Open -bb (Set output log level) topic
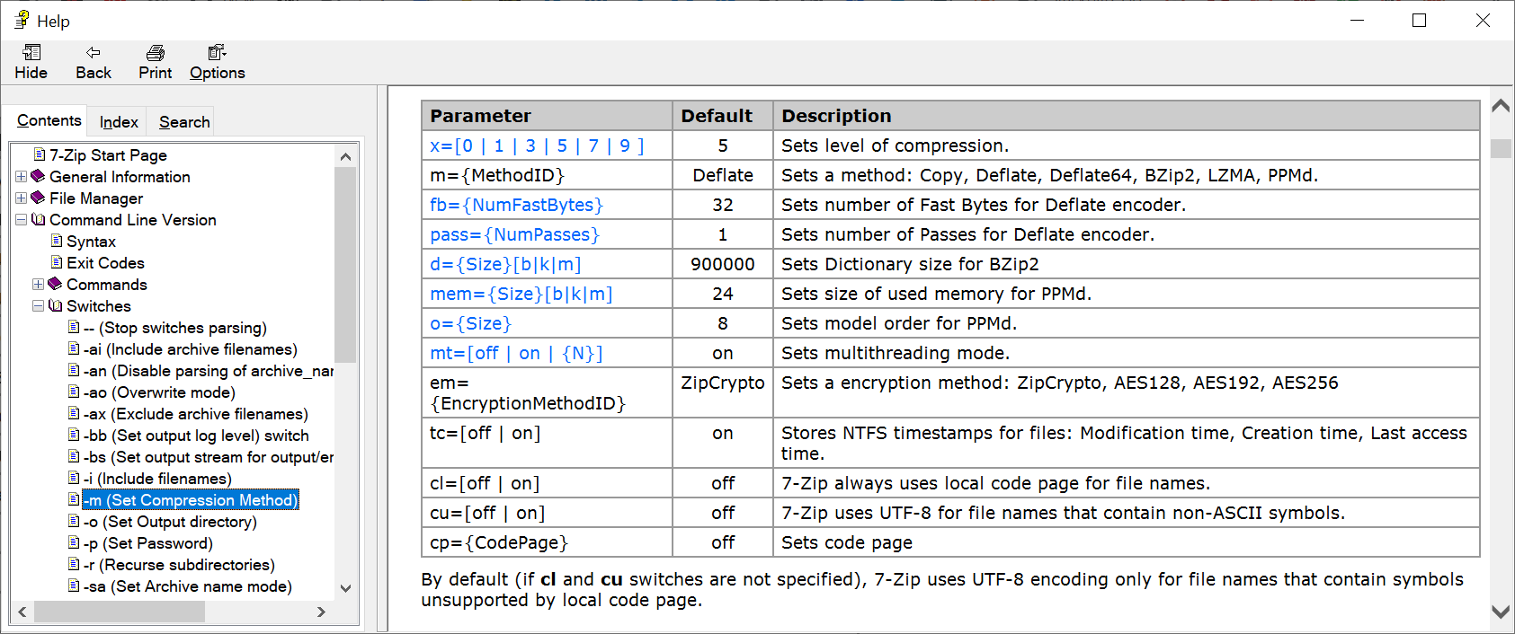1515x634 pixels. 196,436
